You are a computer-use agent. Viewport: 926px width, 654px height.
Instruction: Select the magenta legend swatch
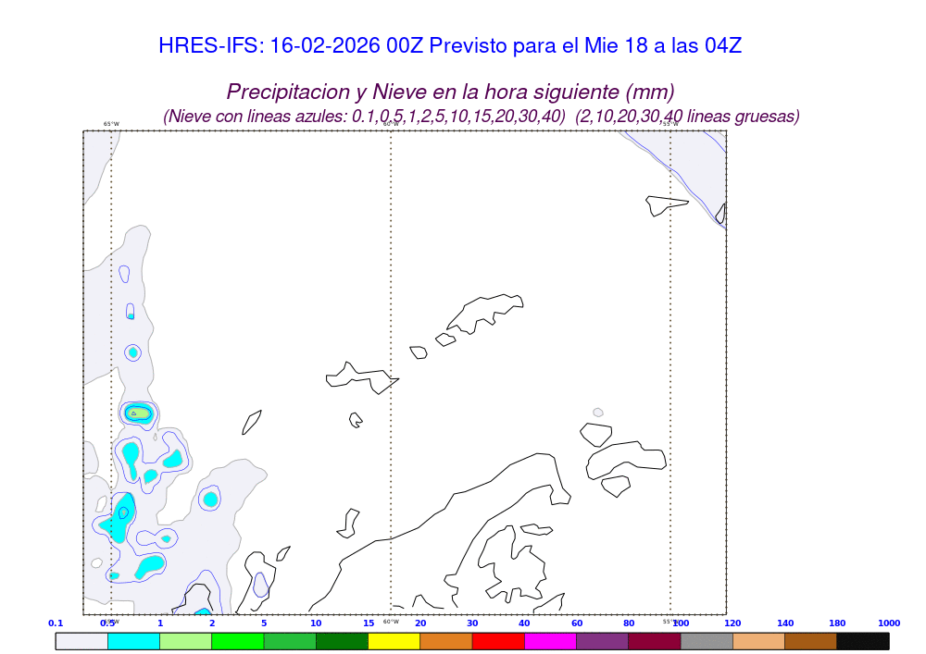550,641
